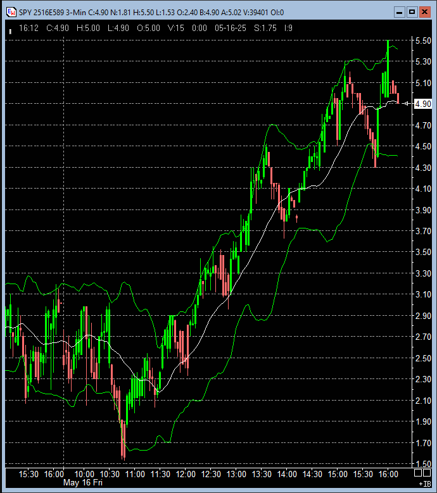Screen dimensions: 437x493
Task: Click the 12:00 time axis label
Action: pyautogui.click(x=186, y=474)
